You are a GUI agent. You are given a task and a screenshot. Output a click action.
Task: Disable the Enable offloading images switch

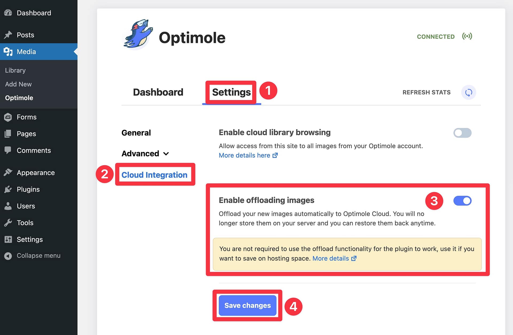coord(462,201)
